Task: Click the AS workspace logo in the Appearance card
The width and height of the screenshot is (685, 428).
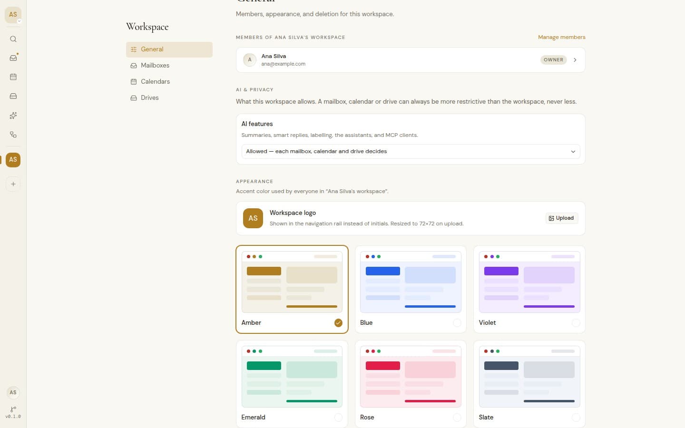Action: 253,218
